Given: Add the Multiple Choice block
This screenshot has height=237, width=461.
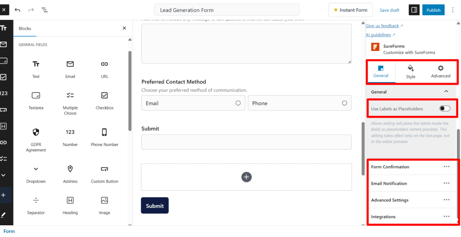Looking at the screenshot, I should click(x=70, y=103).
